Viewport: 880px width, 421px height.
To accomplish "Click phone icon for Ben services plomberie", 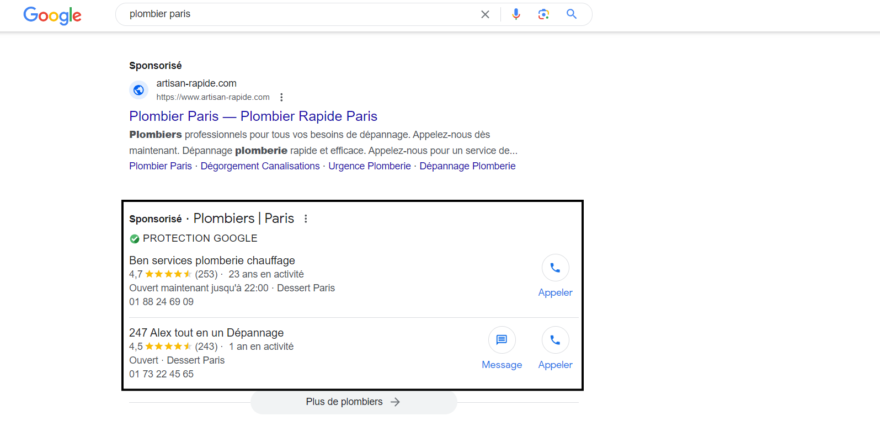I will [x=555, y=268].
